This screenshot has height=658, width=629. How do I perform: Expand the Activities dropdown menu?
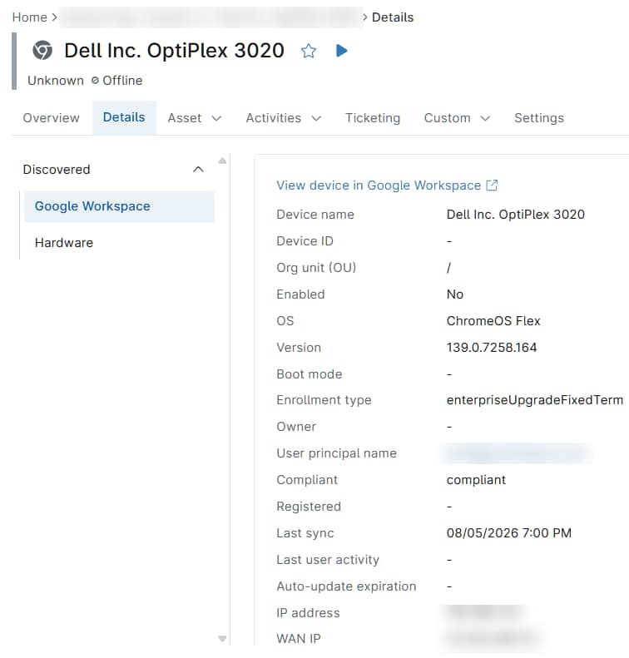click(x=283, y=118)
